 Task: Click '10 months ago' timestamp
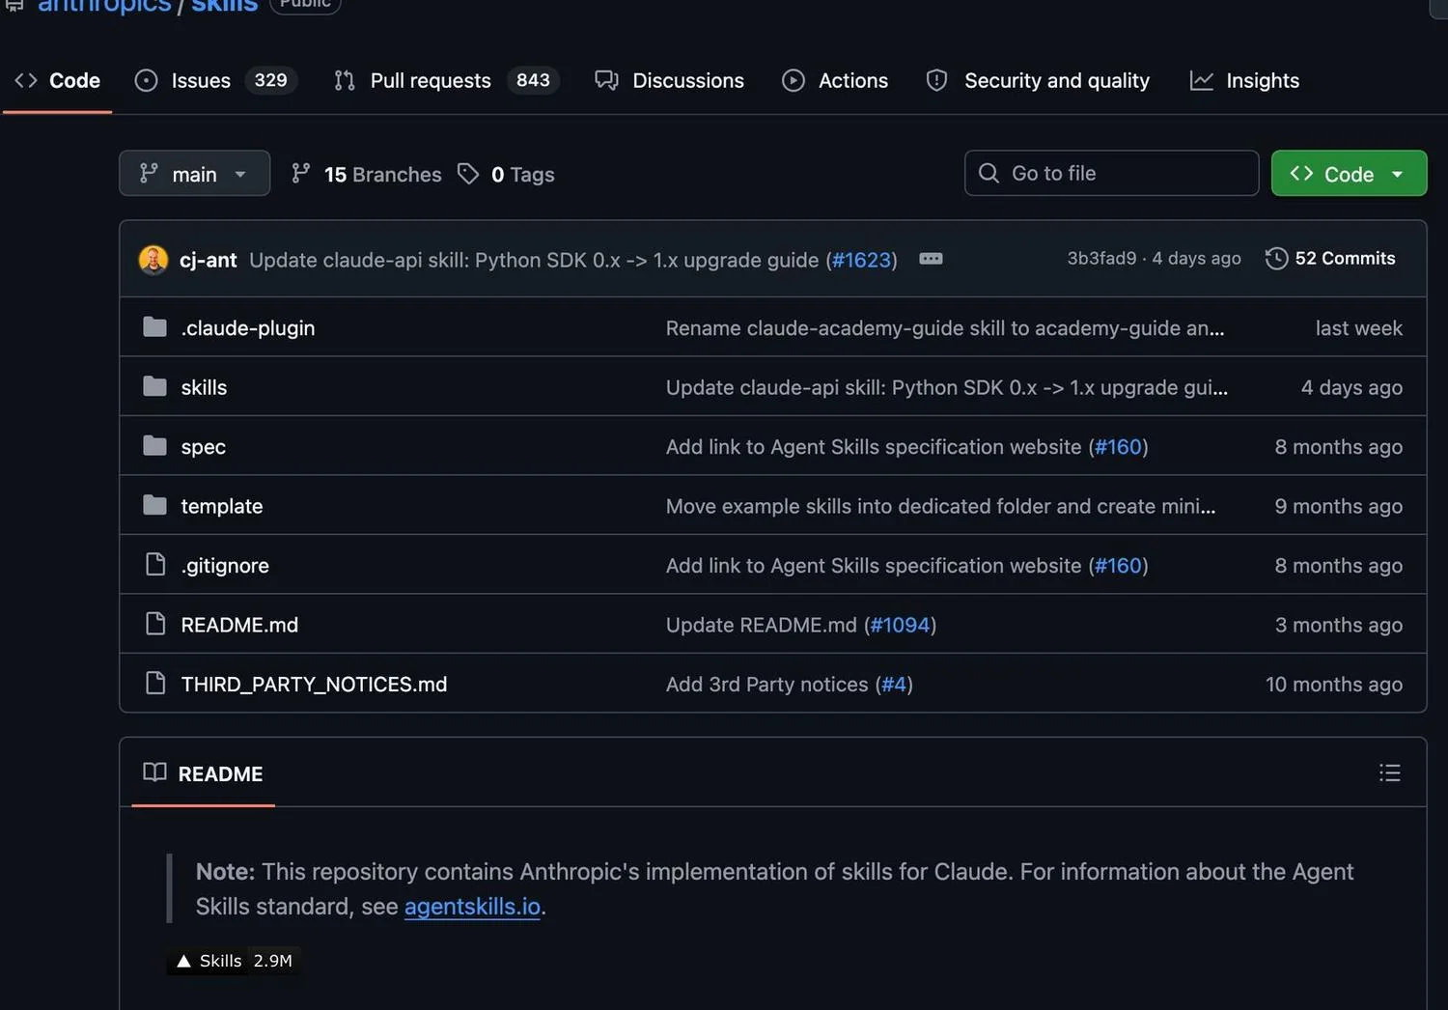(x=1333, y=685)
